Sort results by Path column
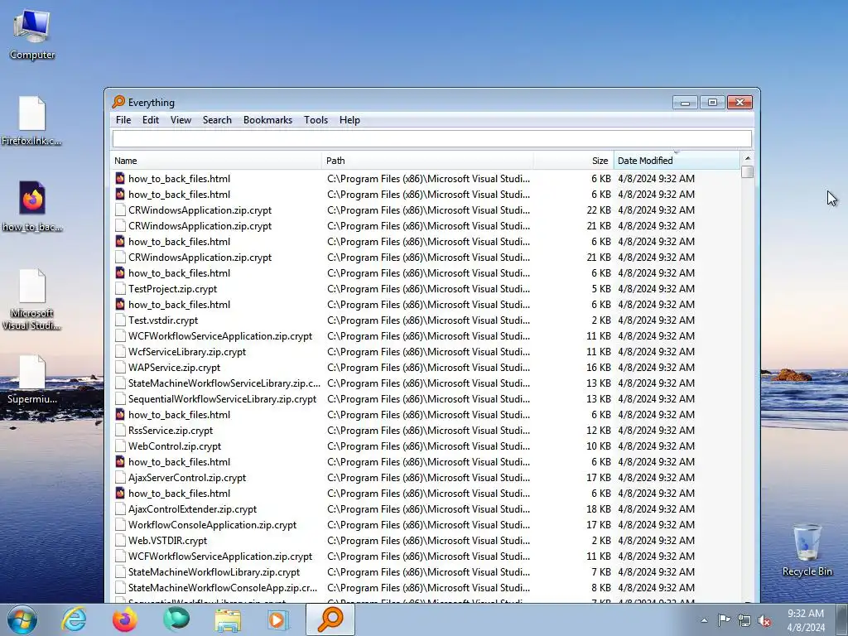Viewport: 848px width, 636px height. (x=427, y=161)
